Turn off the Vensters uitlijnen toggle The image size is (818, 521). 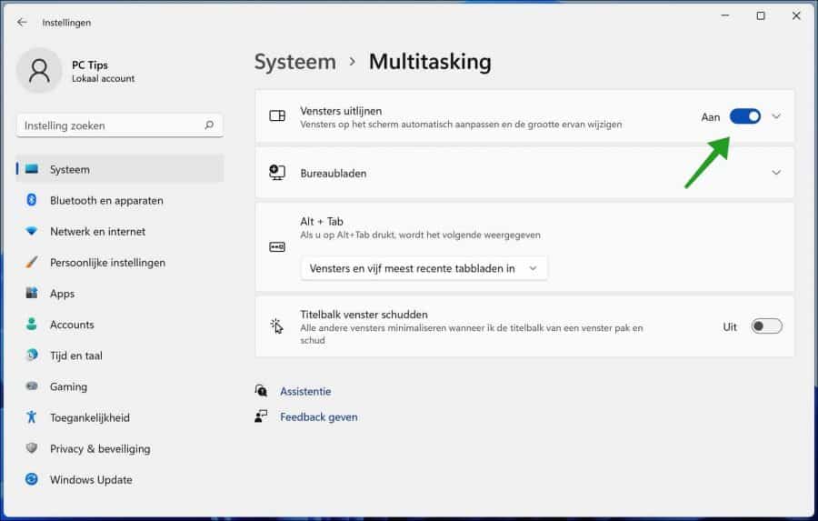745,116
